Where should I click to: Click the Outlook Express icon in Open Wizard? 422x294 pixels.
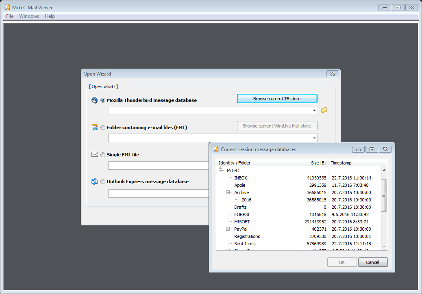tap(94, 182)
